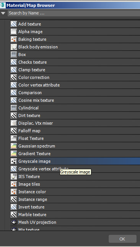Select the highlighted 'Greyscale image' label
The height and width of the screenshot is (247, 140).
click(x=34, y=162)
